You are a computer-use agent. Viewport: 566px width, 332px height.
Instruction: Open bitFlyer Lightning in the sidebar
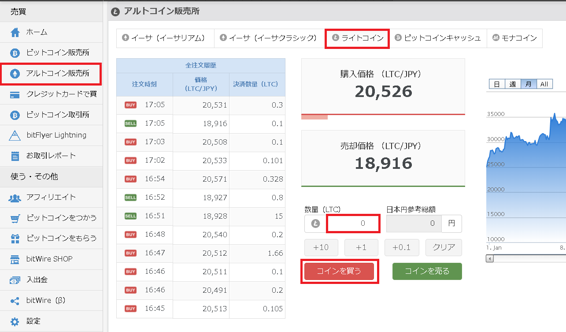pos(51,135)
